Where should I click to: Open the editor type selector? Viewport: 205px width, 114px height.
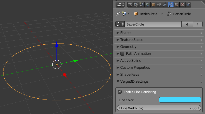coord(120,5)
